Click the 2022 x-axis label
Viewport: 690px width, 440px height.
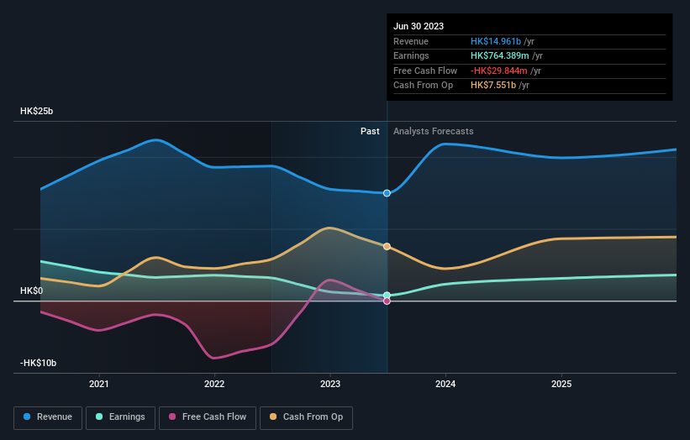(214, 385)
